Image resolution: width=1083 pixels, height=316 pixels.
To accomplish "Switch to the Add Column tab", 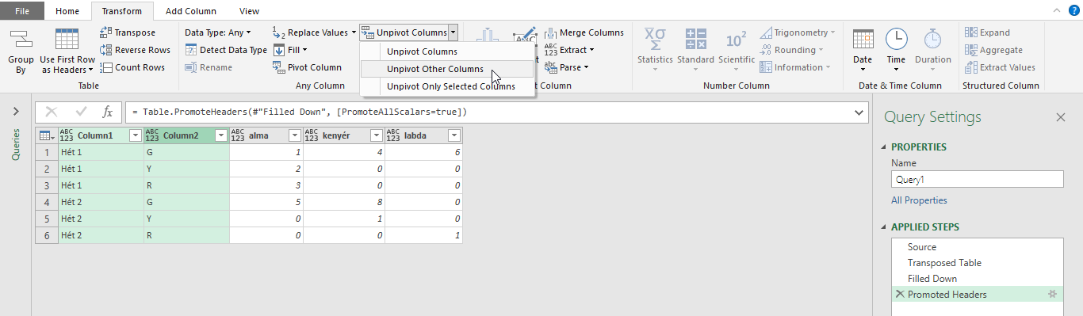I will pyautogui.click(x=190, y=11).
